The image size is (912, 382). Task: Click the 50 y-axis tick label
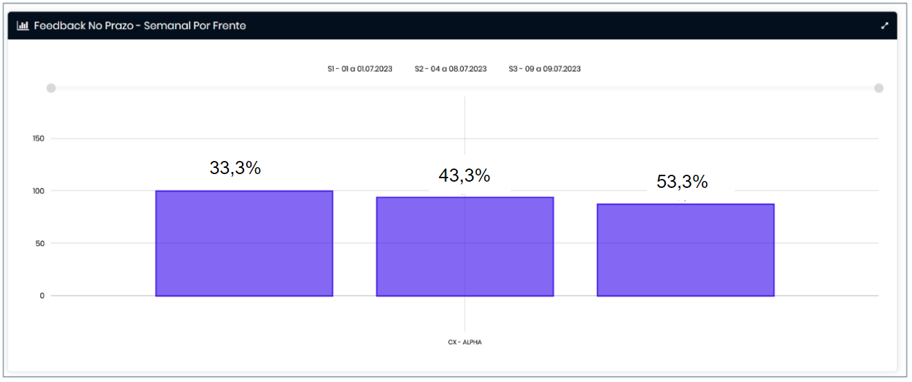click(40, 243)
